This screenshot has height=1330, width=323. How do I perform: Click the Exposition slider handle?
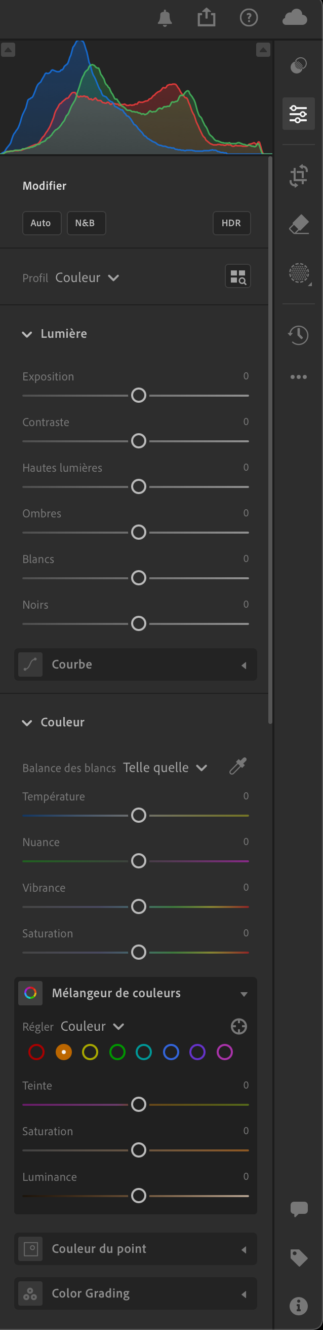[x=139, y=396]
